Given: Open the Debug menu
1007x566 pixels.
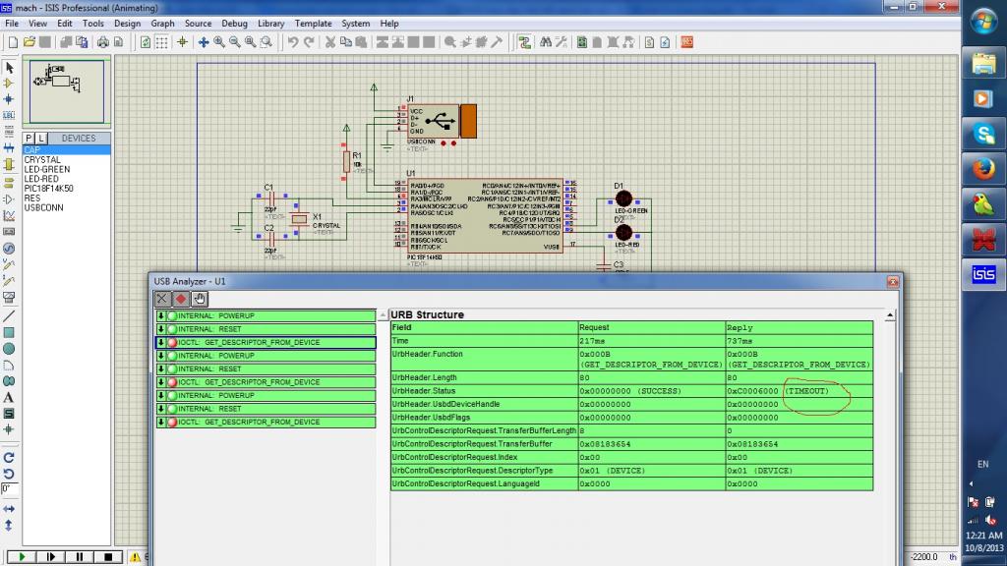Looking at the screenshot, I should 234,23.
